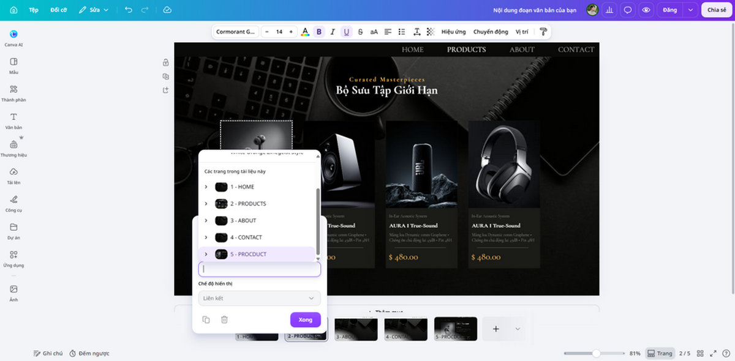Click the copy style paint roller
Image resolution: width=735 pixels, height=361 pixels.
click(543, 32)
